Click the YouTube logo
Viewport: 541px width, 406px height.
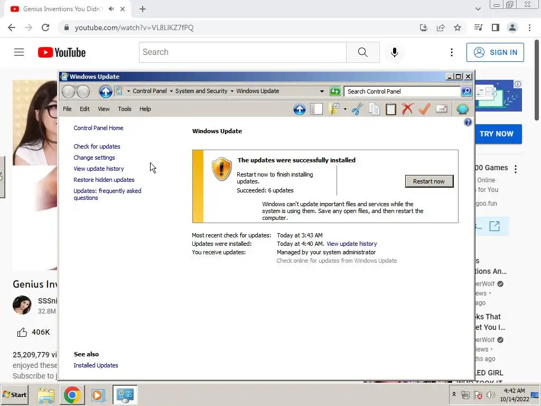pyautogui.click(x=62, y=52)
